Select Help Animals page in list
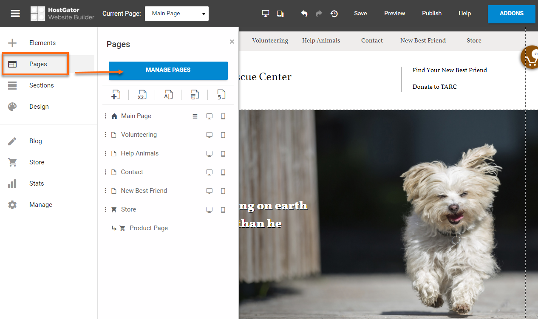This screenshot has height=319, width=538. coord(139,153)
